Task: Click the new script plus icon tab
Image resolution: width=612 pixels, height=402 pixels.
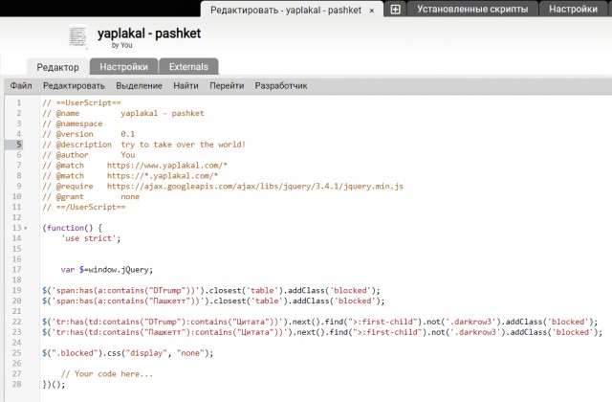Action: click(x=395, y=10)
